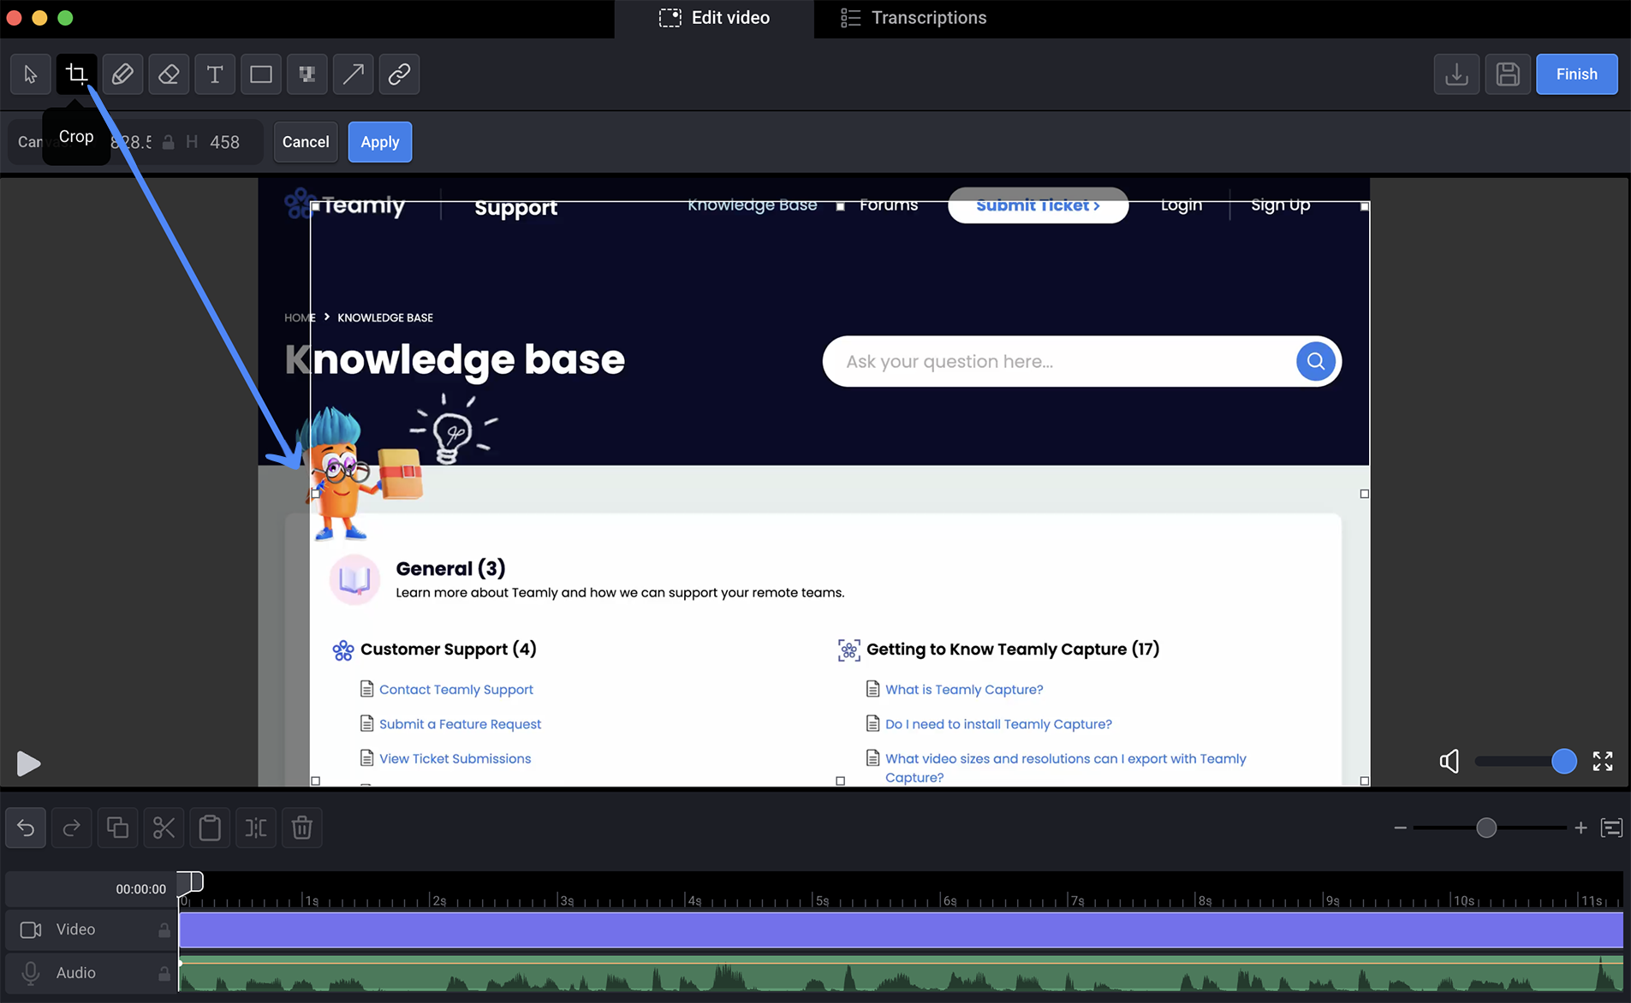The height and width of the screenshot is (1003, 1631).
Task: Adjust the timeline zoom slider
Action: (1486, 828)
